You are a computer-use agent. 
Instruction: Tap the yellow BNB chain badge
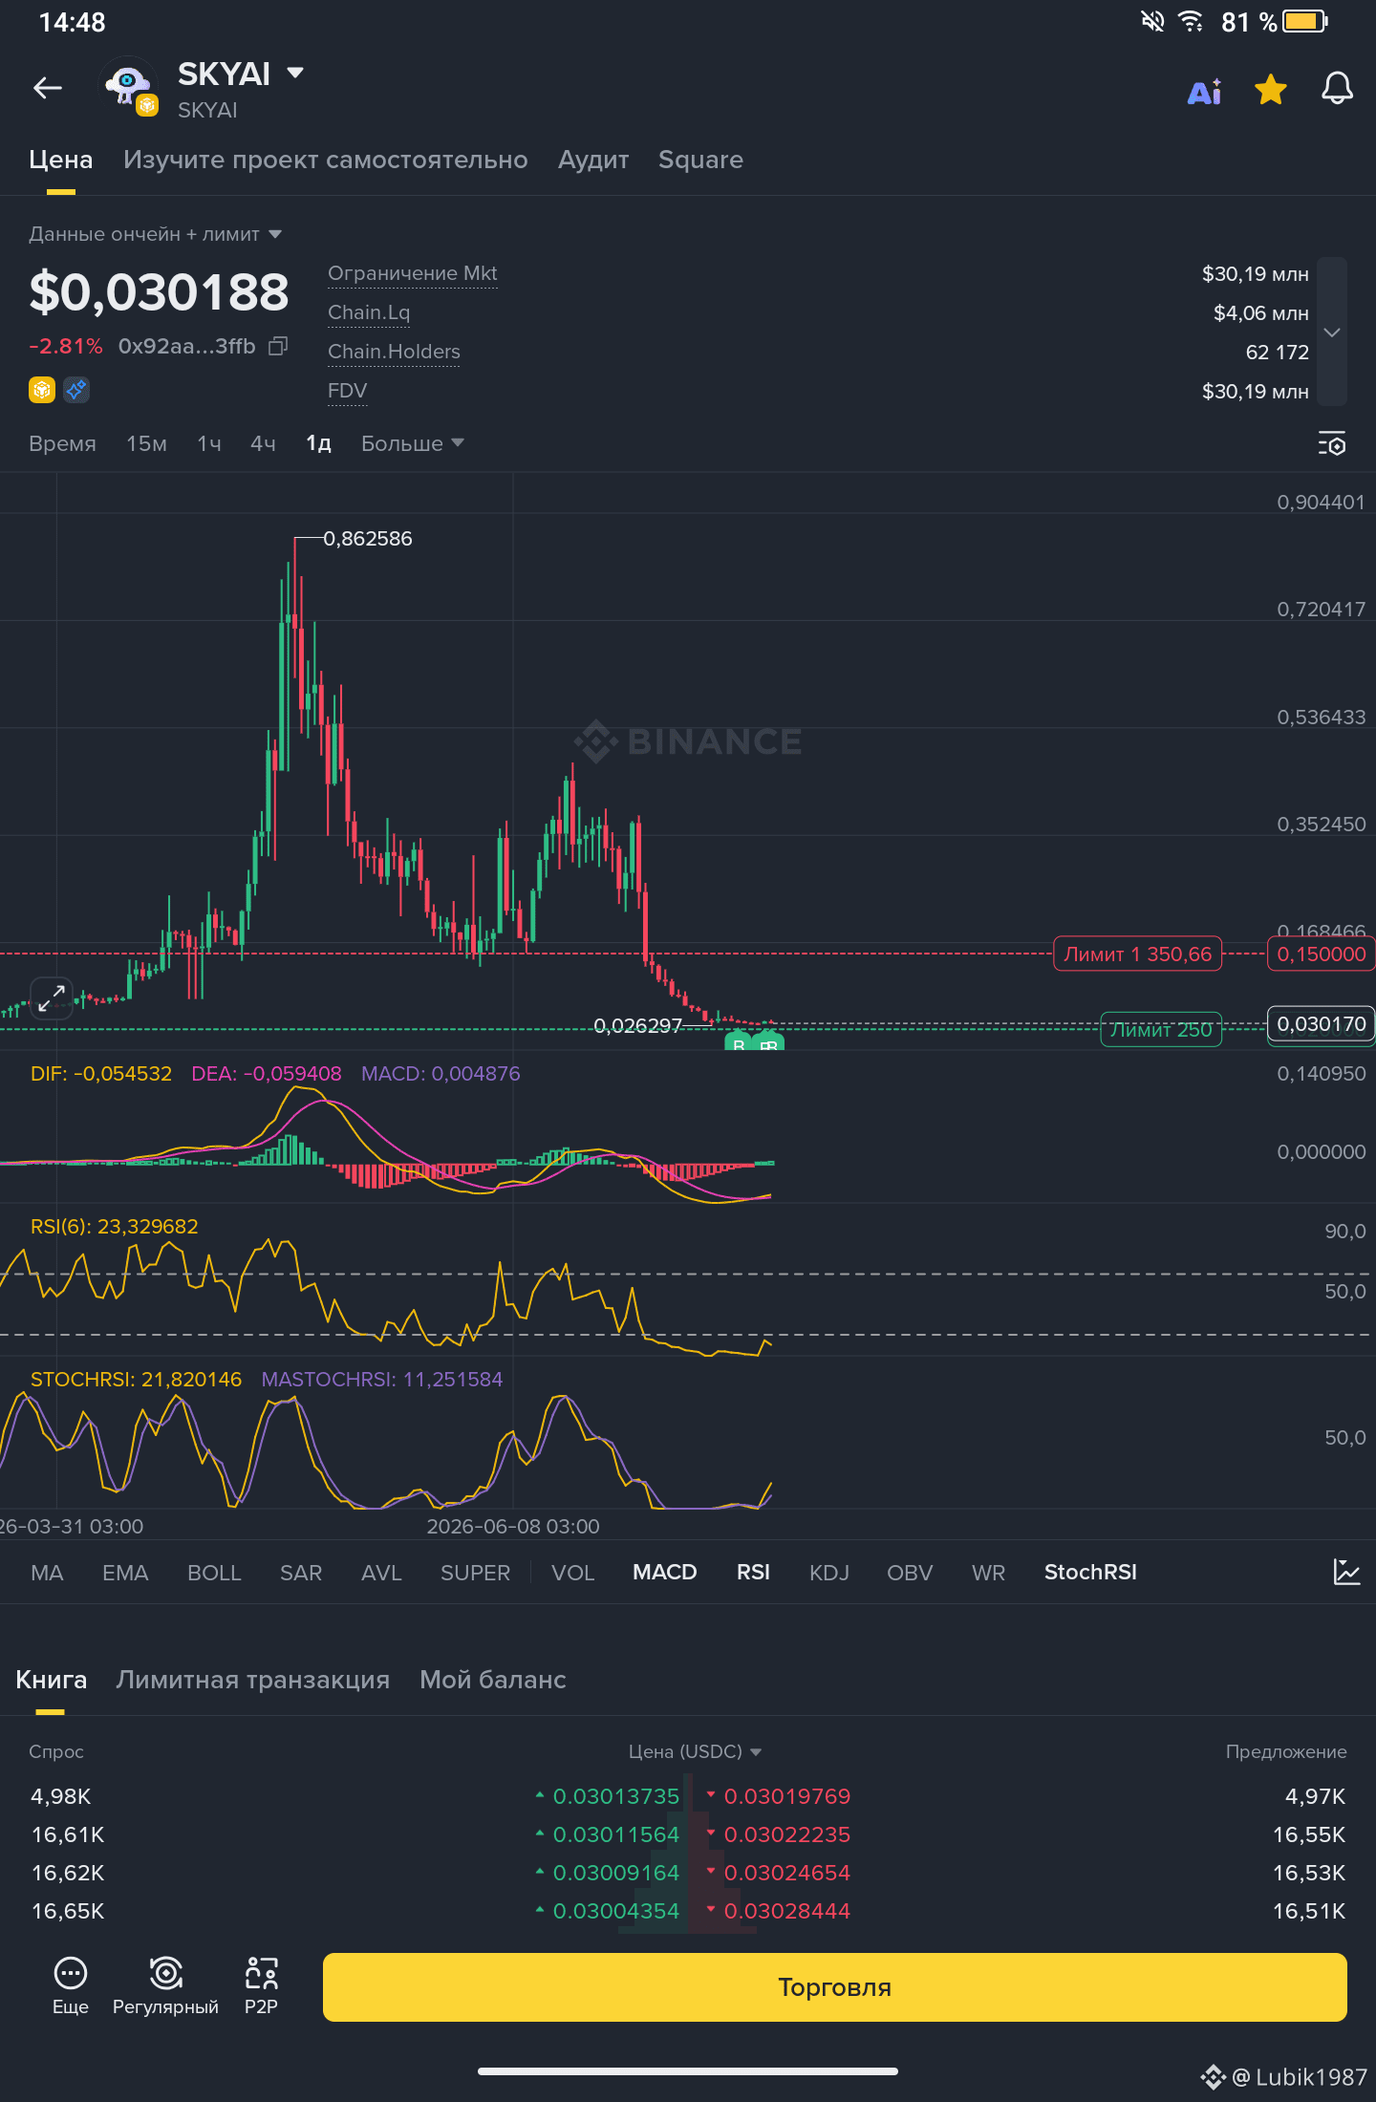point(42,390)
